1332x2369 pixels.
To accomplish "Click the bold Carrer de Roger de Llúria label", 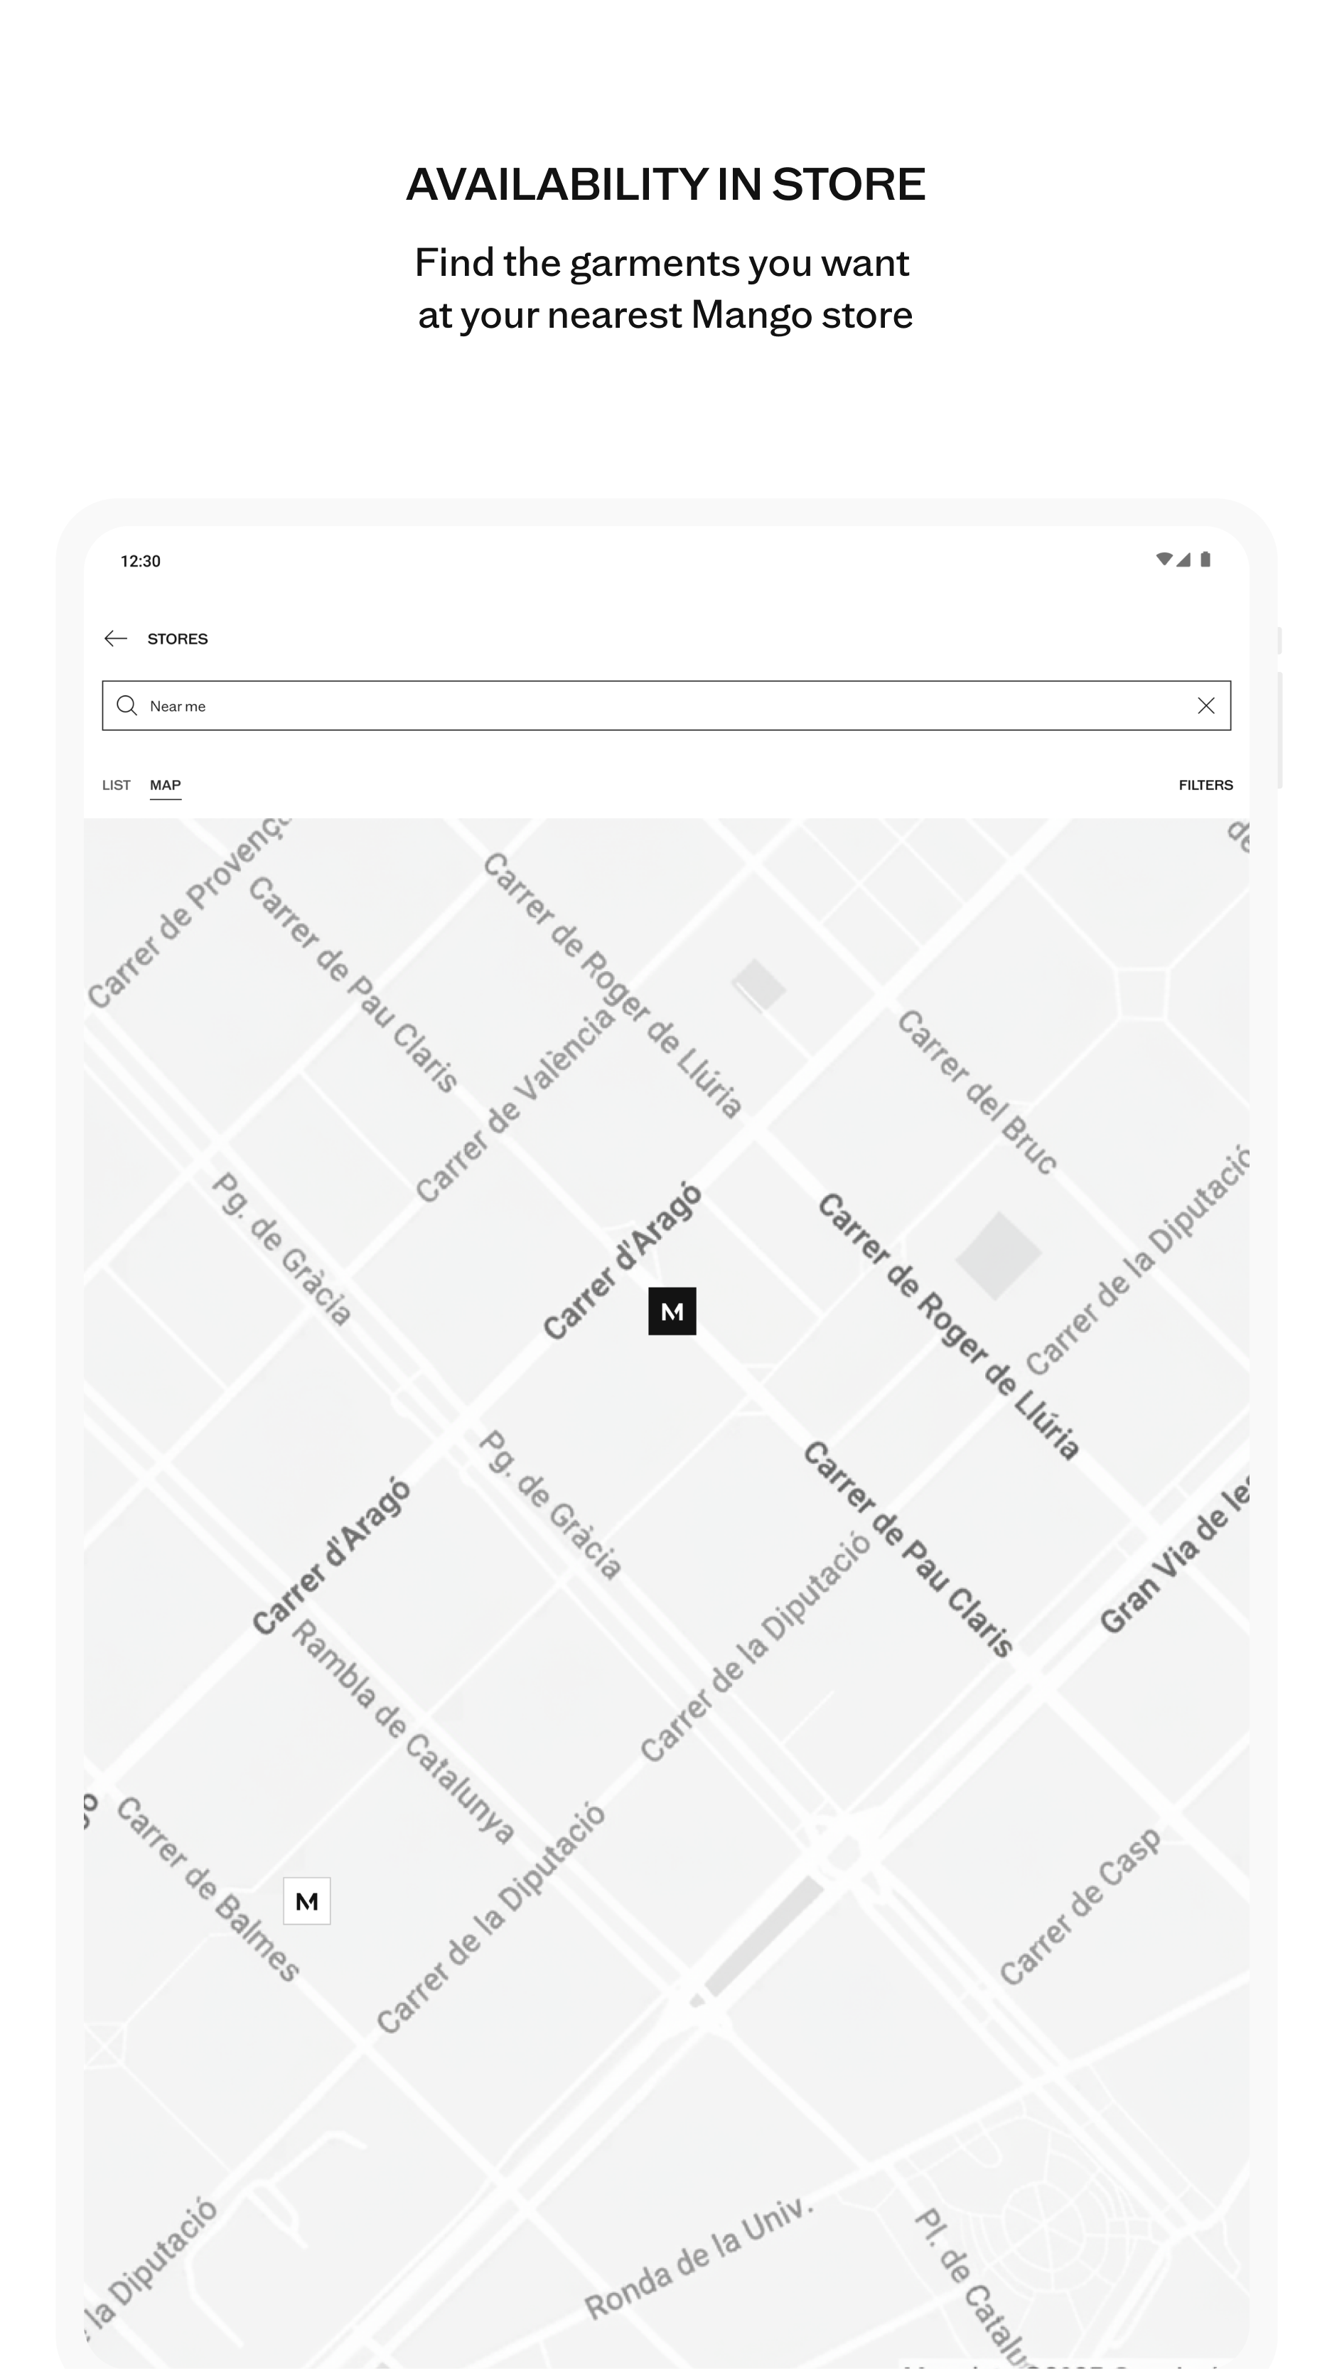I will pos(949,1327).
